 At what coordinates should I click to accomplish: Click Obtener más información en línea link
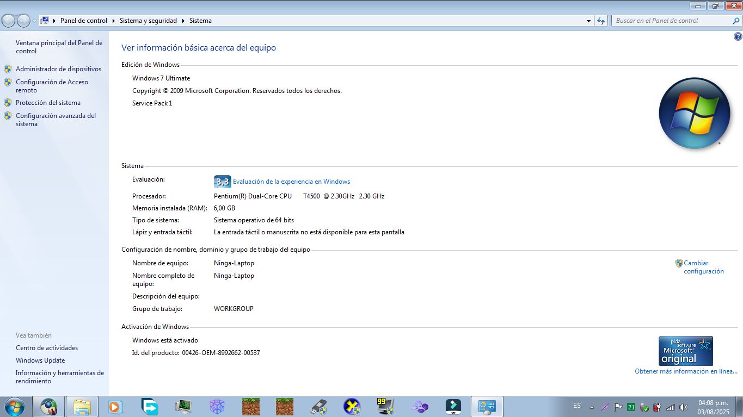686,371
